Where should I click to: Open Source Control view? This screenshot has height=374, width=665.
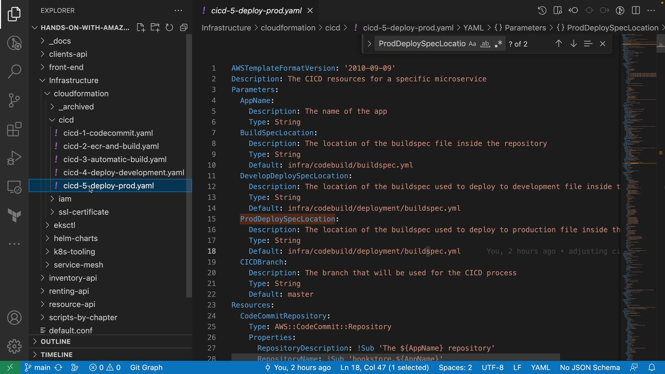click(x=14, y=100)
